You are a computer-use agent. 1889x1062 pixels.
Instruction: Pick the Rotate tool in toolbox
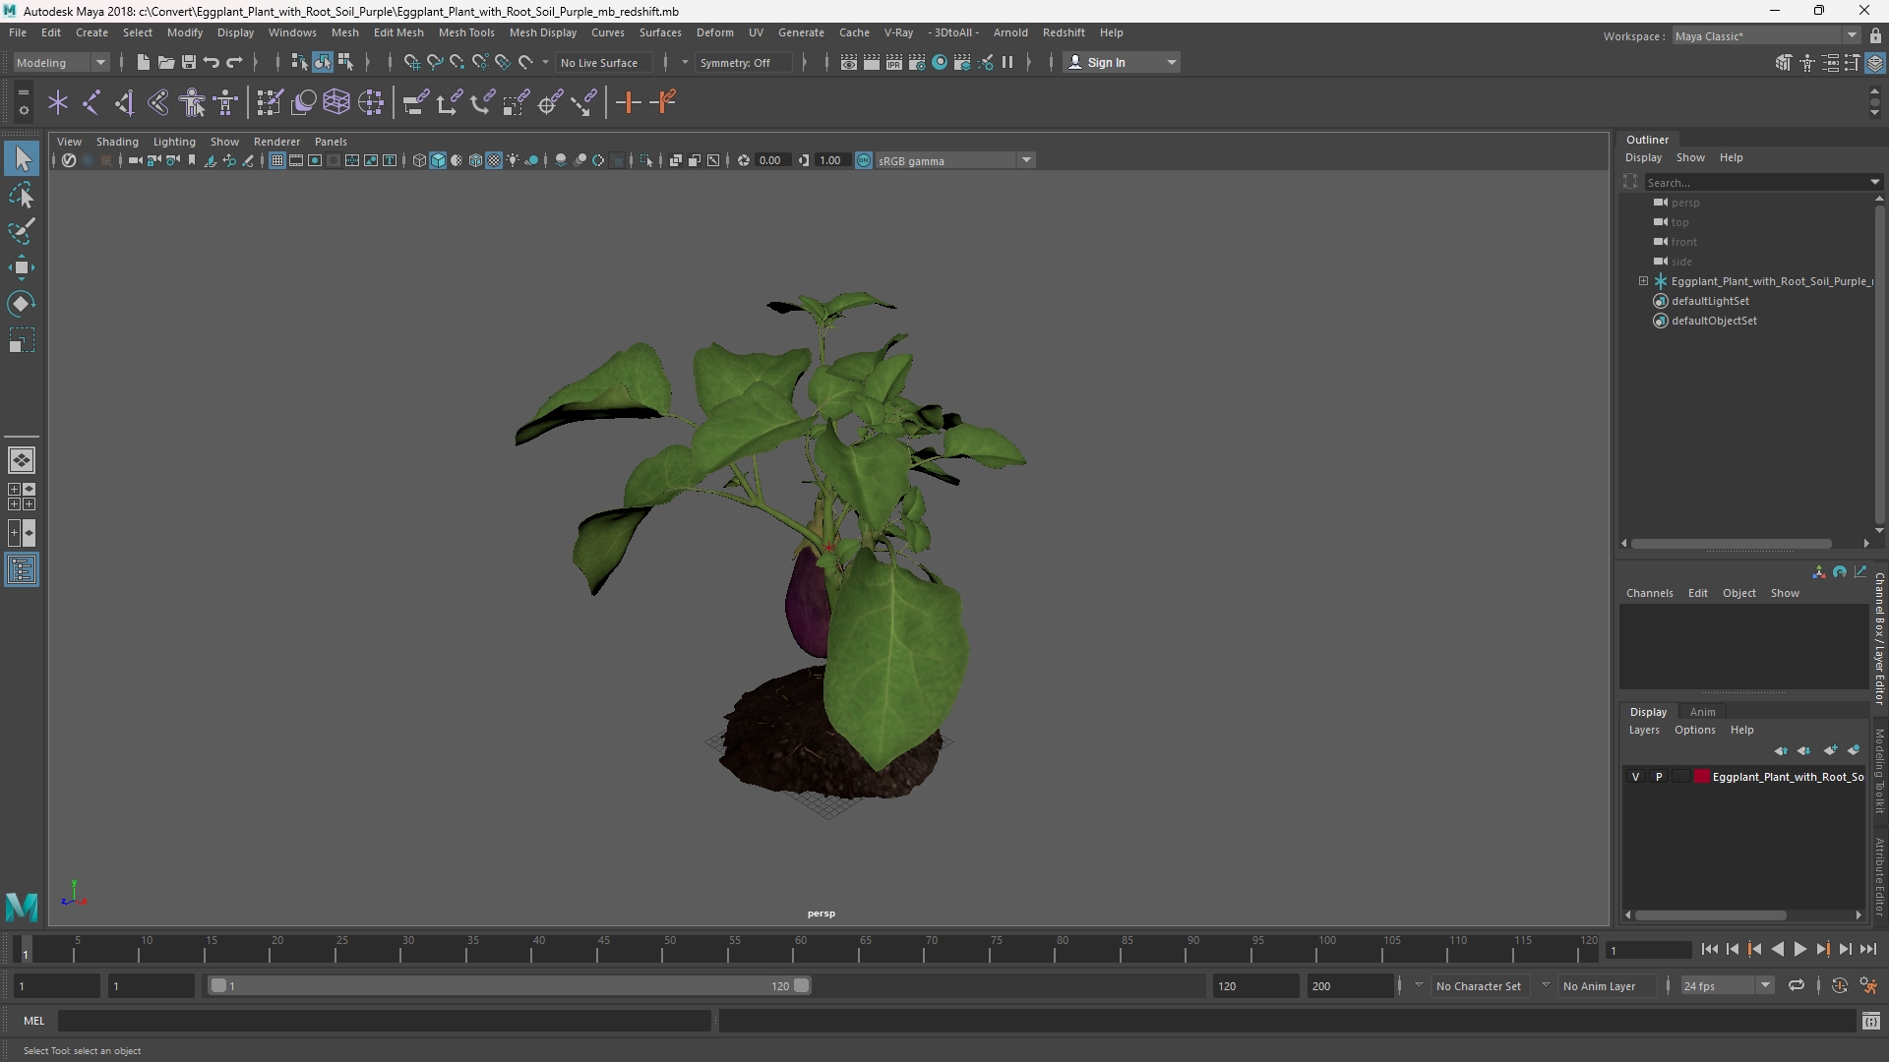(x=22, y=304)
